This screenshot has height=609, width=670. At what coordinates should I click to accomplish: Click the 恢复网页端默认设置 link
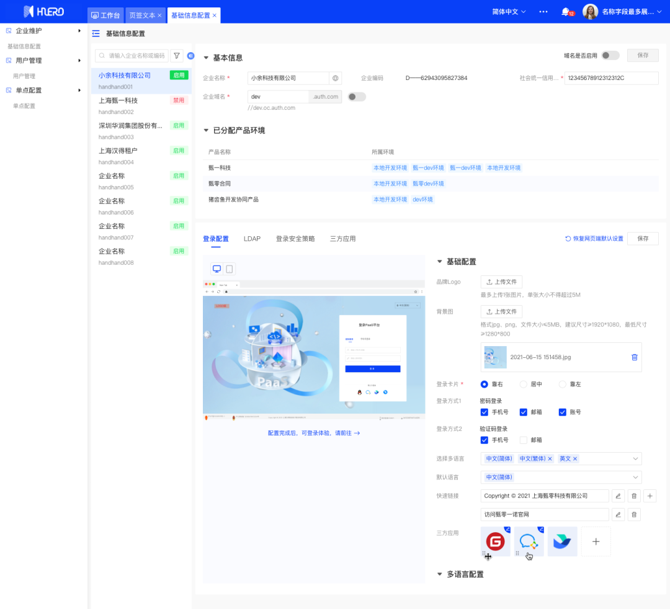pyautogui.click(x=594, y=239)
